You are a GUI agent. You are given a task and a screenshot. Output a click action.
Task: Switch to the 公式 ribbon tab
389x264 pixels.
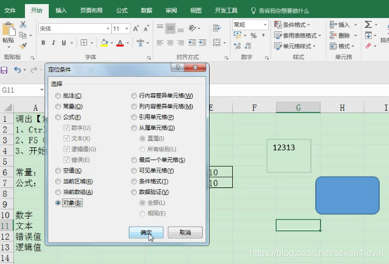(x=122, y=10)
